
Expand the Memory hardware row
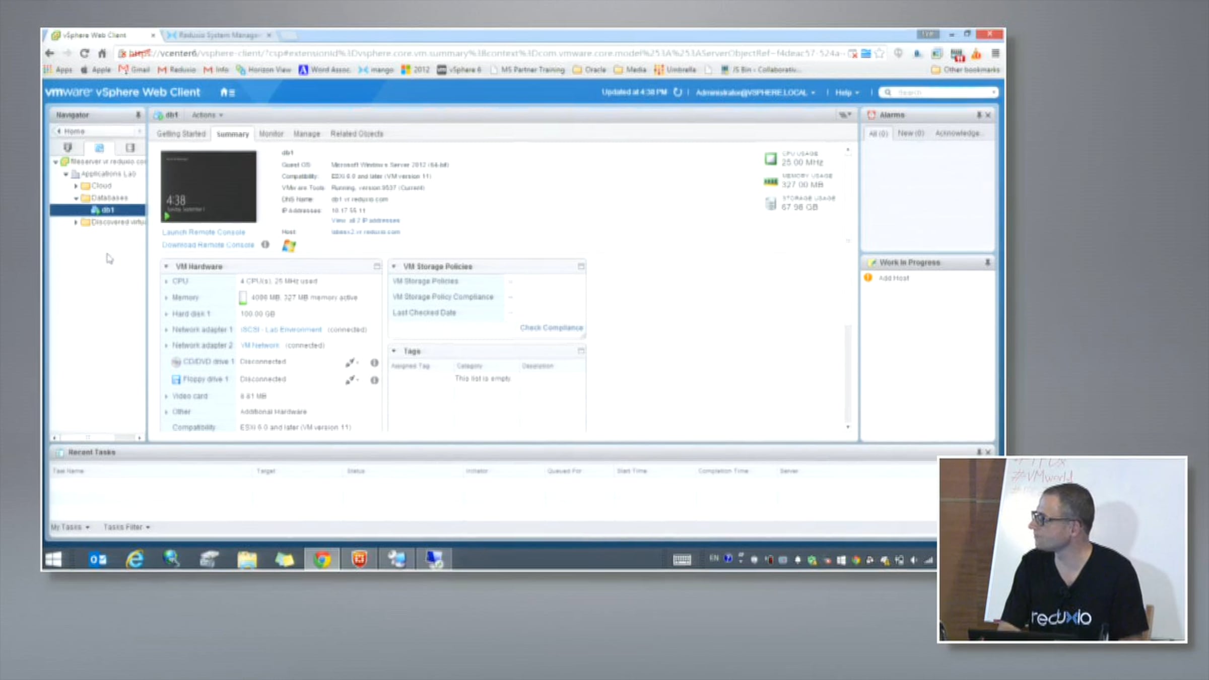166,298
